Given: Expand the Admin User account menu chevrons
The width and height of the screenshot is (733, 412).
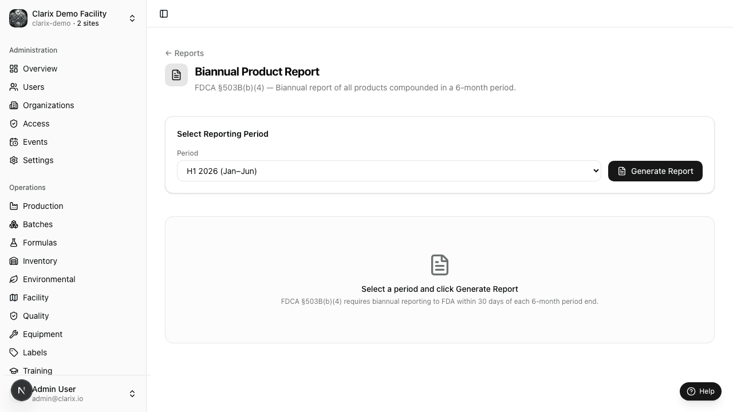Looking at the screenshot, I should pos(132,394).
